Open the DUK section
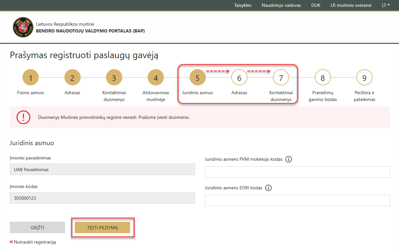The height and width of the screenshot is (251, 399). point(315,5)
